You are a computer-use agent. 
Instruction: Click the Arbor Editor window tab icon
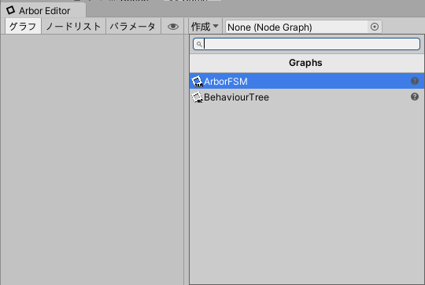coord(10,10)
